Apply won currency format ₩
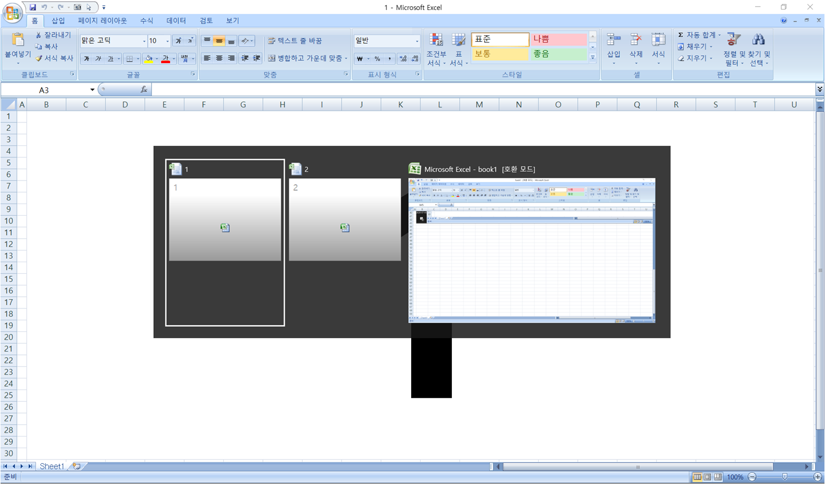 point(360,59)
